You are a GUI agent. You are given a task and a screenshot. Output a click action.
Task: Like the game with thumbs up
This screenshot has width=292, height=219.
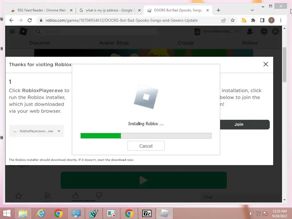(75, 196)
